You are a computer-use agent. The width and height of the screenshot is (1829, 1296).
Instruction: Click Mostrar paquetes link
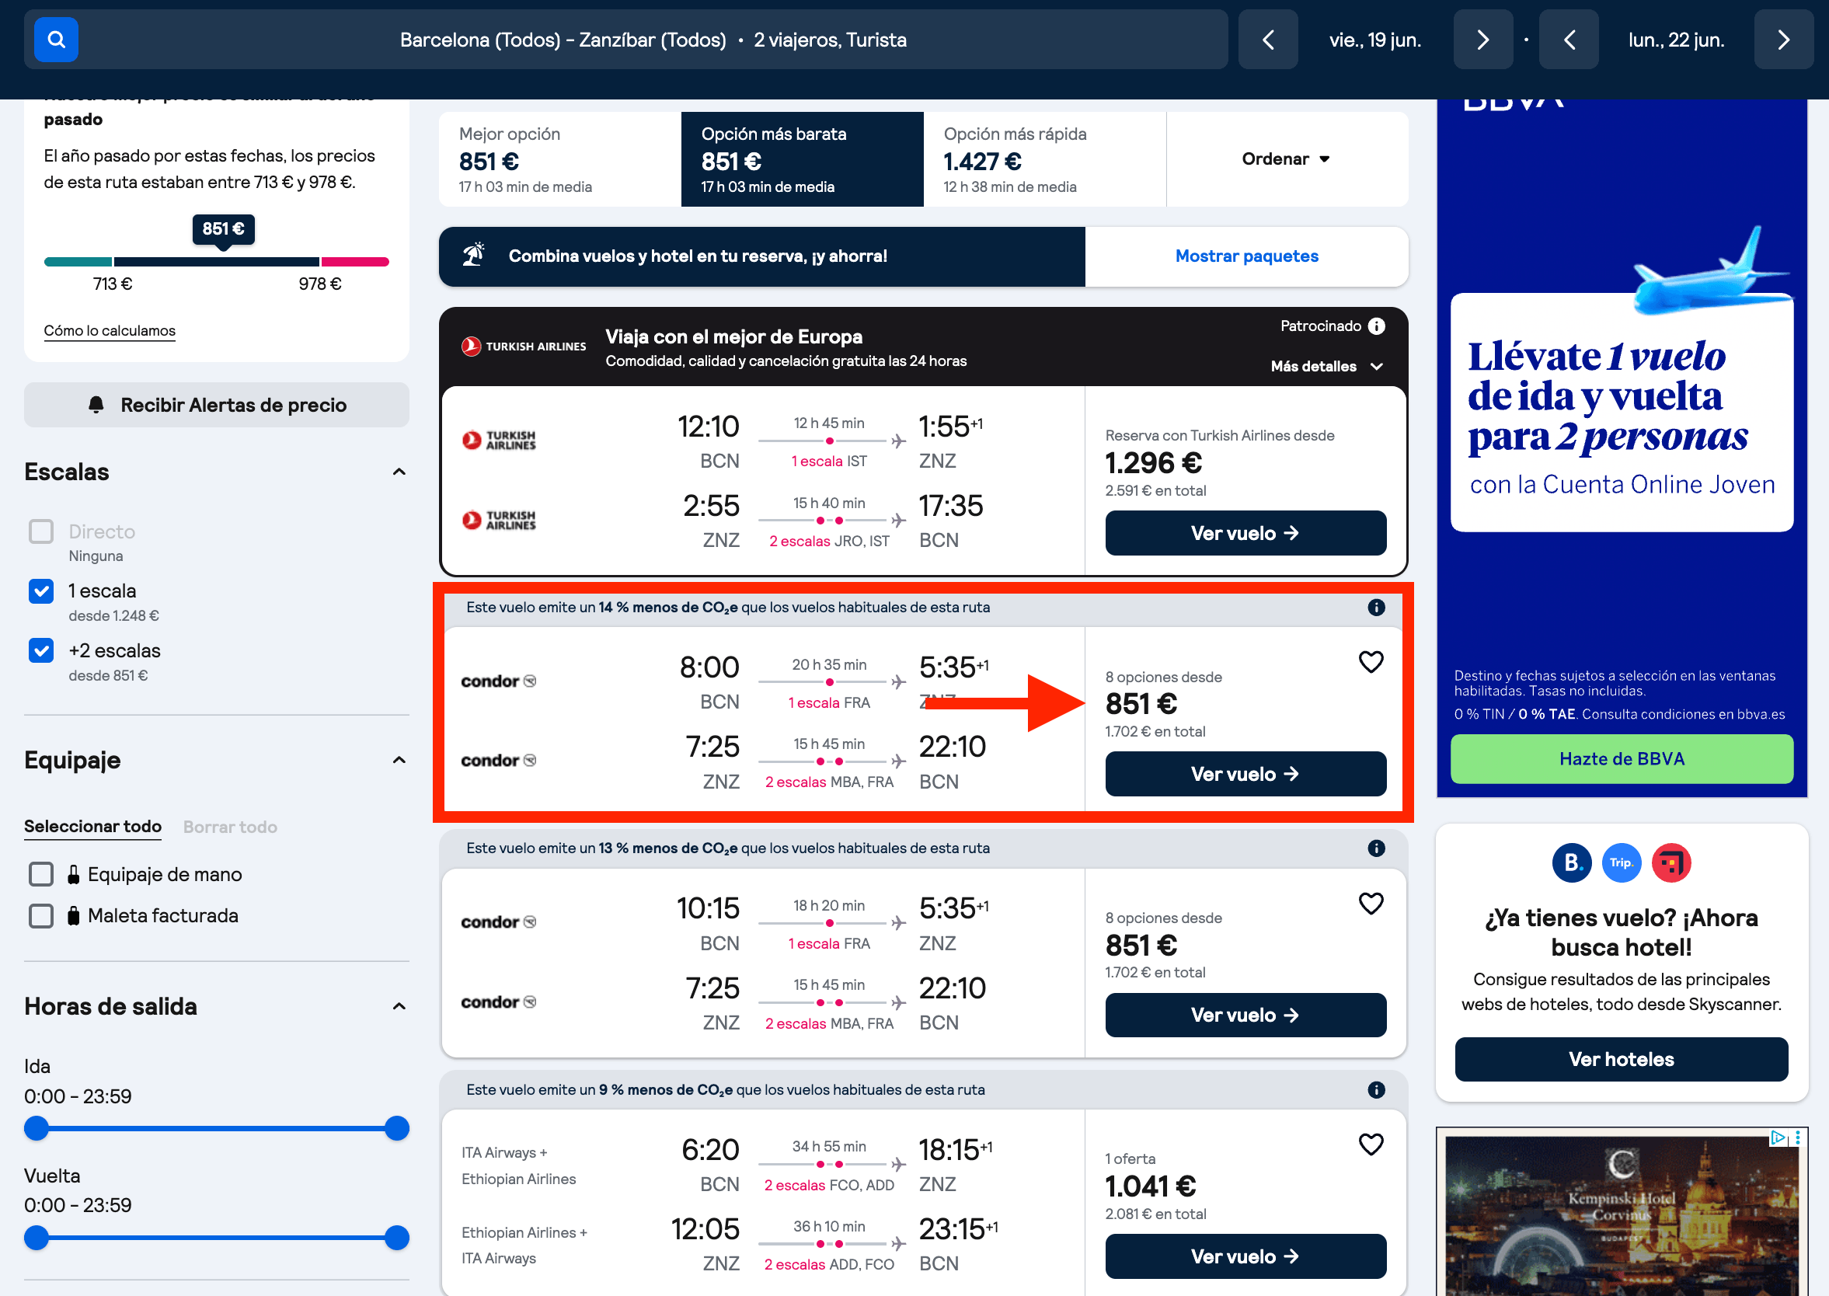click(x=1246, y=256)
